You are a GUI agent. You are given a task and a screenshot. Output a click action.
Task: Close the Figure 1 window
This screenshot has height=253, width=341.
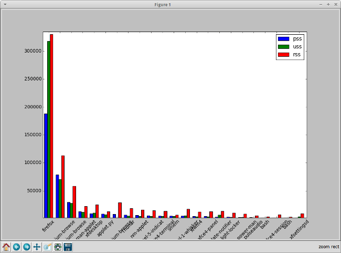point(336,4)
